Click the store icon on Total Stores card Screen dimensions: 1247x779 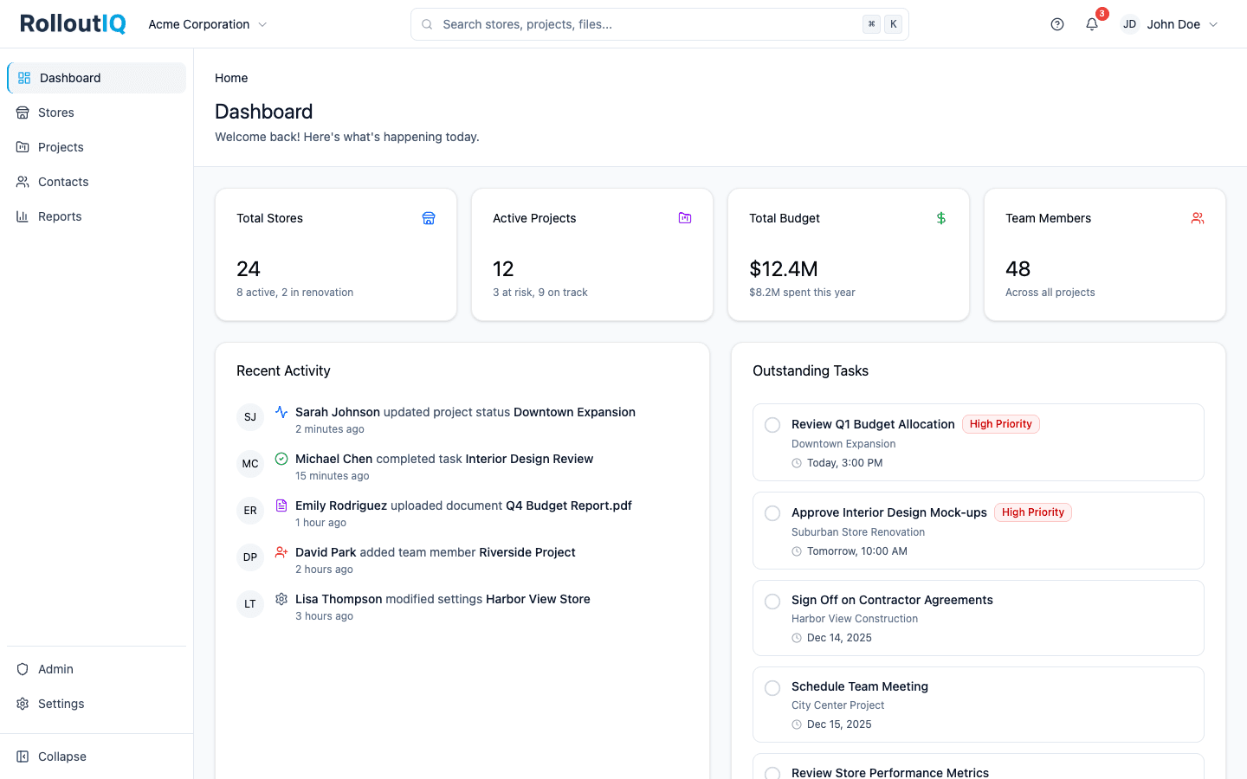pyautogui.click(x=429, y=218)
